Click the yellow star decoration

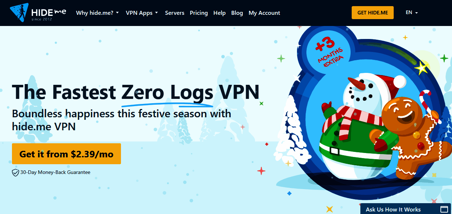422,68
